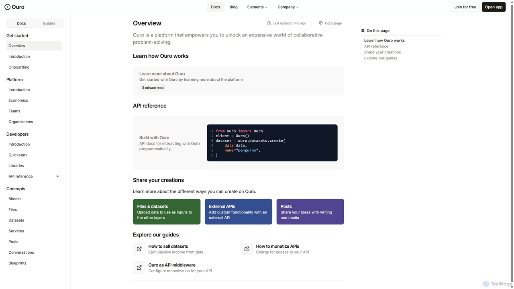Open the Learn more about Ouro card
Viewport: 514px width, 289px height.
239,81
